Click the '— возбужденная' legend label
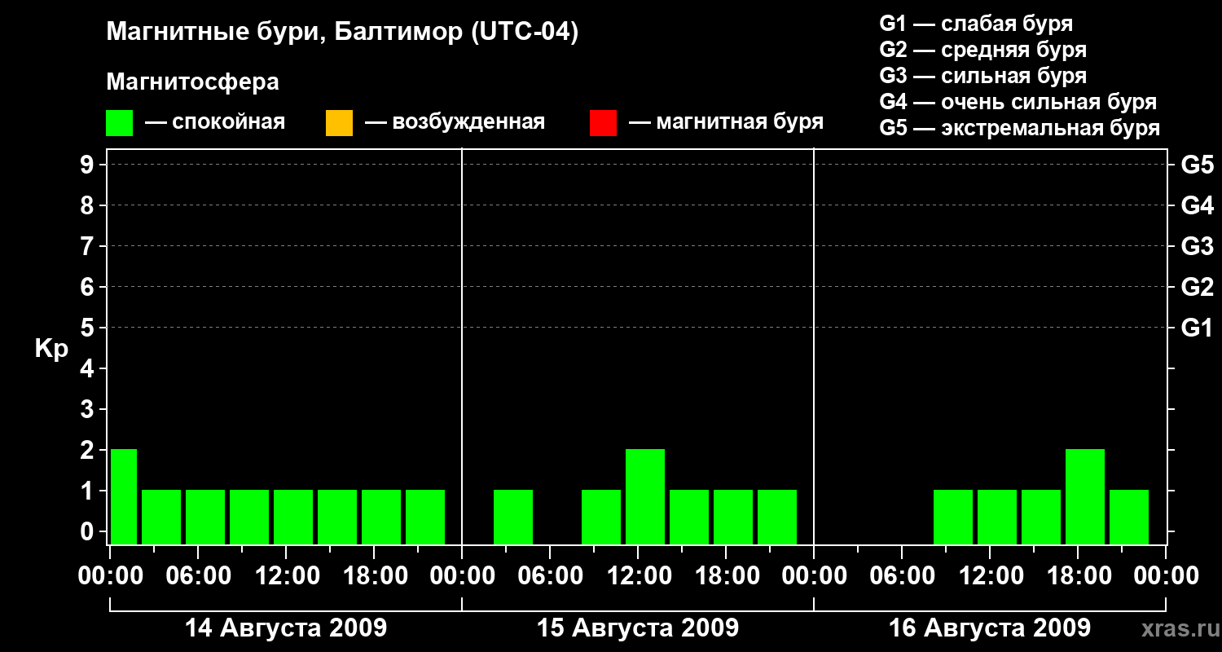Image resolution: width=1222 pixels, height=652 pixels. tap(455, 123)
